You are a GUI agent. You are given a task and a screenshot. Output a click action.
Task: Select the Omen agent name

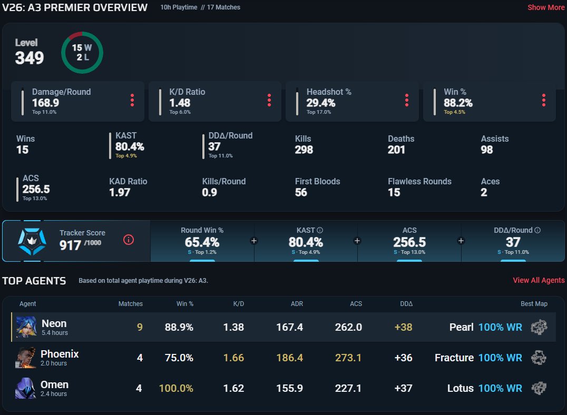[55, 384]
